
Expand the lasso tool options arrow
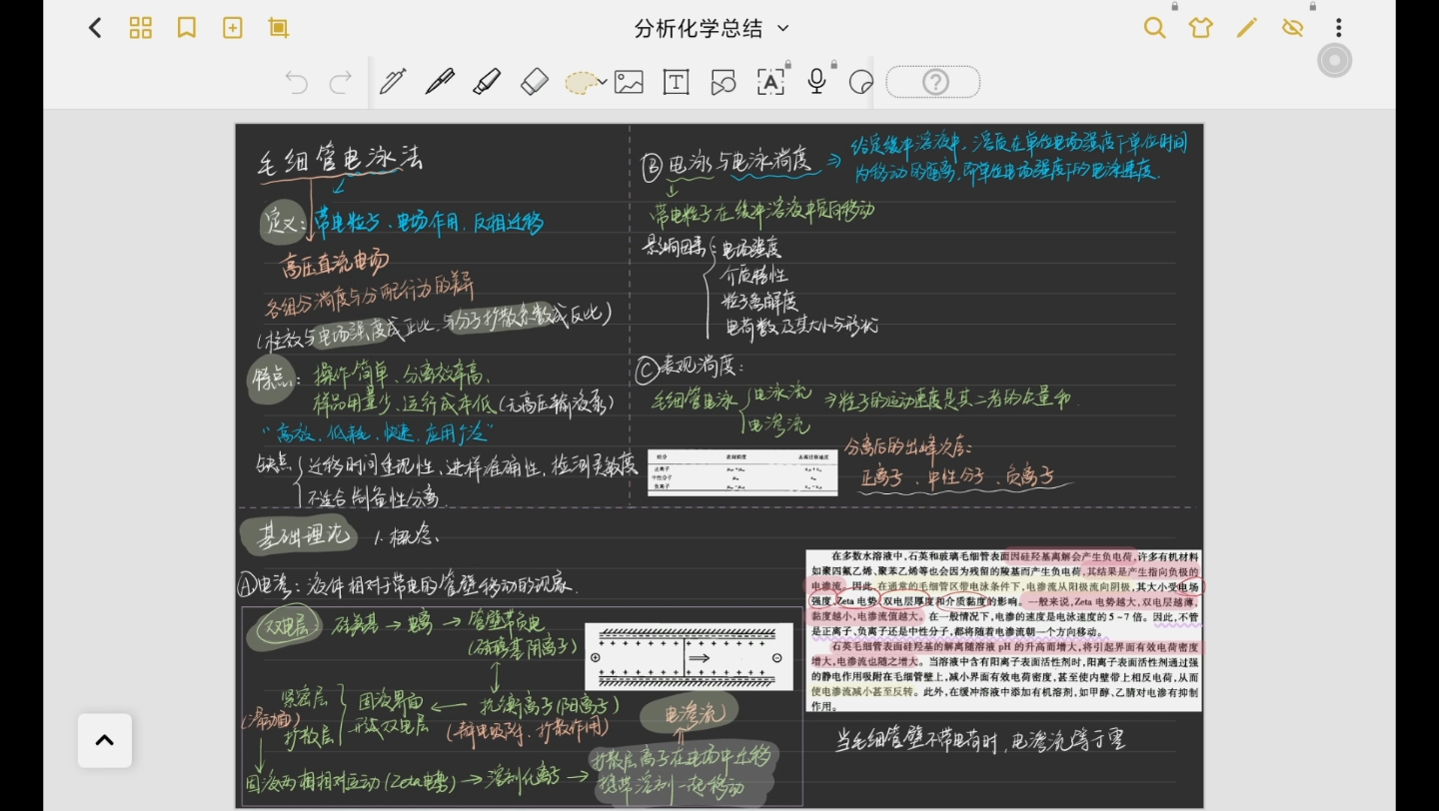point(603,83)
